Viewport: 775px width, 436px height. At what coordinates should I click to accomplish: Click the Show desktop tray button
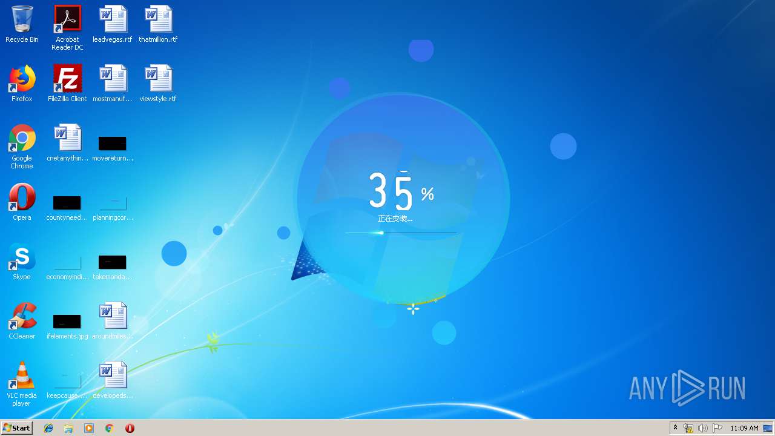pyautogui.click(x=768, y=428)
